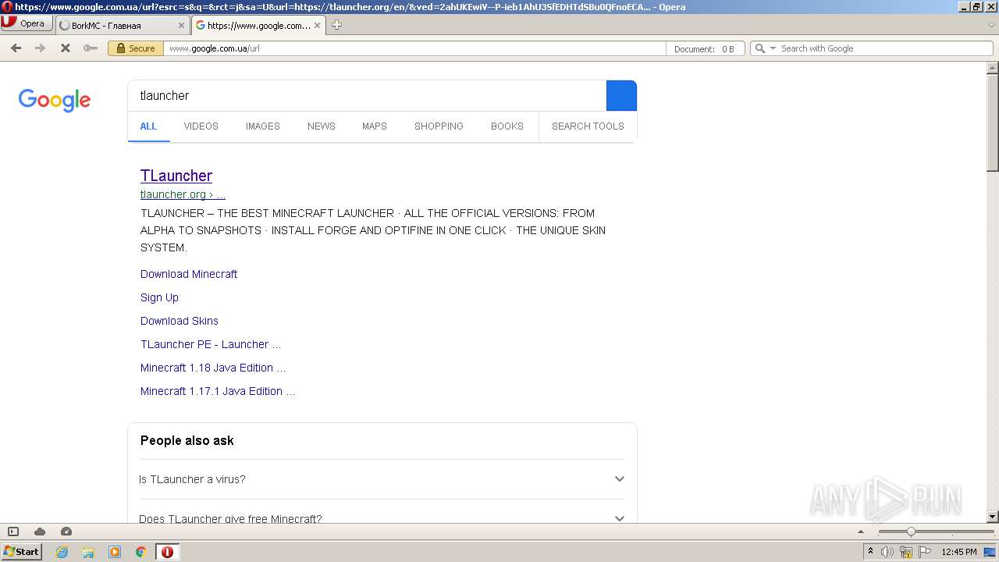Click the Show desktop tray button
Viewport: 999px width, 562px height.
pos(990,552)
